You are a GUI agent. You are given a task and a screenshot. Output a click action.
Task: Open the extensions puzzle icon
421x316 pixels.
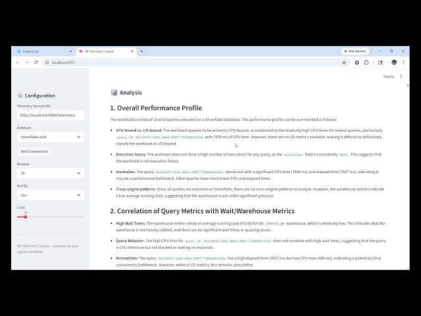pos(366,63)
